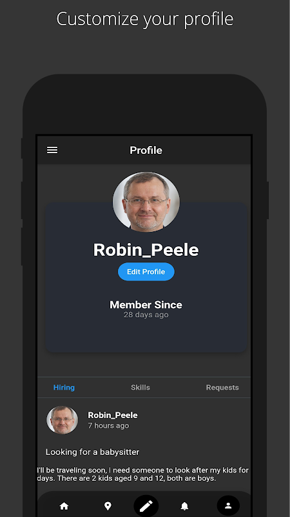The height and width of the screenshot is (517, 290).
Task: Open the hamburger menu
Action: (52, 151)
